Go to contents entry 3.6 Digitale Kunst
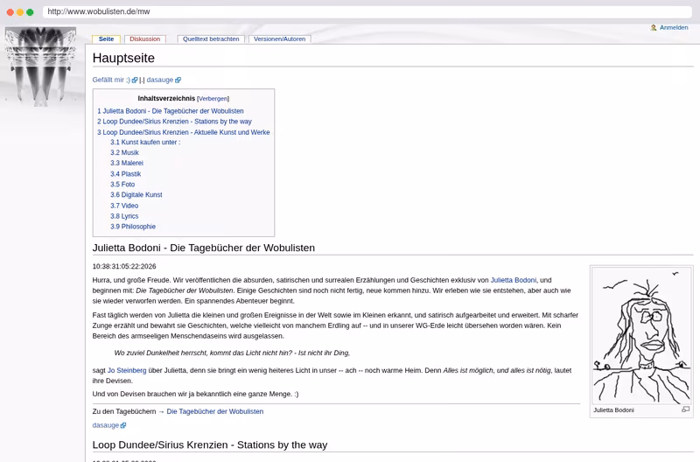700x462 pixels. click(136, 195)
